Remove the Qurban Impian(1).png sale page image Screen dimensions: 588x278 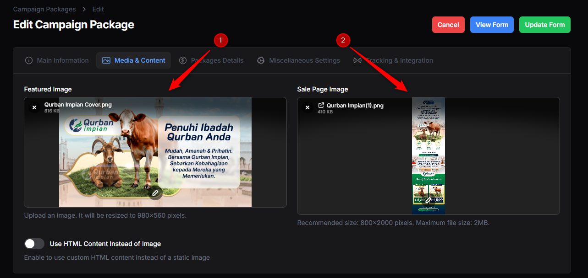[x=308, y=107]
